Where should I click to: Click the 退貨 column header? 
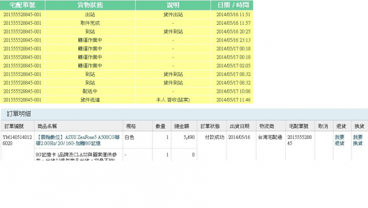341,126
